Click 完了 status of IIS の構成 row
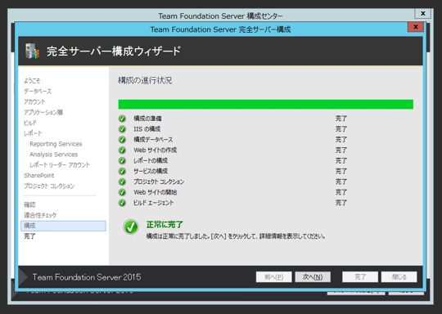This screenshot has width=442, height=314. (341, 129)
